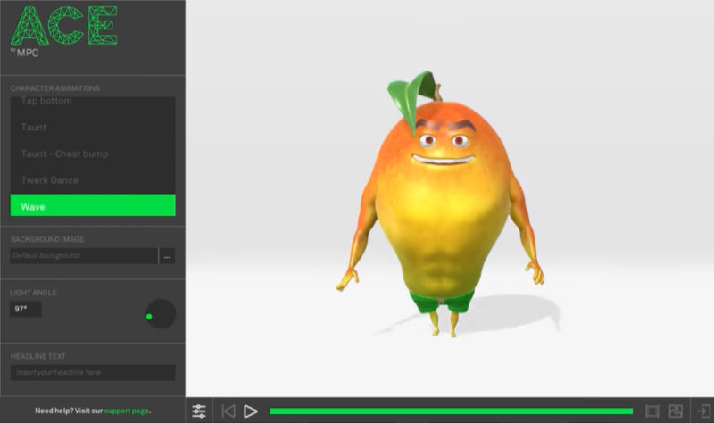This screenshot has width=714, height=423.
Task: Click the ACE by MPC logo
Action: (62, 29)
